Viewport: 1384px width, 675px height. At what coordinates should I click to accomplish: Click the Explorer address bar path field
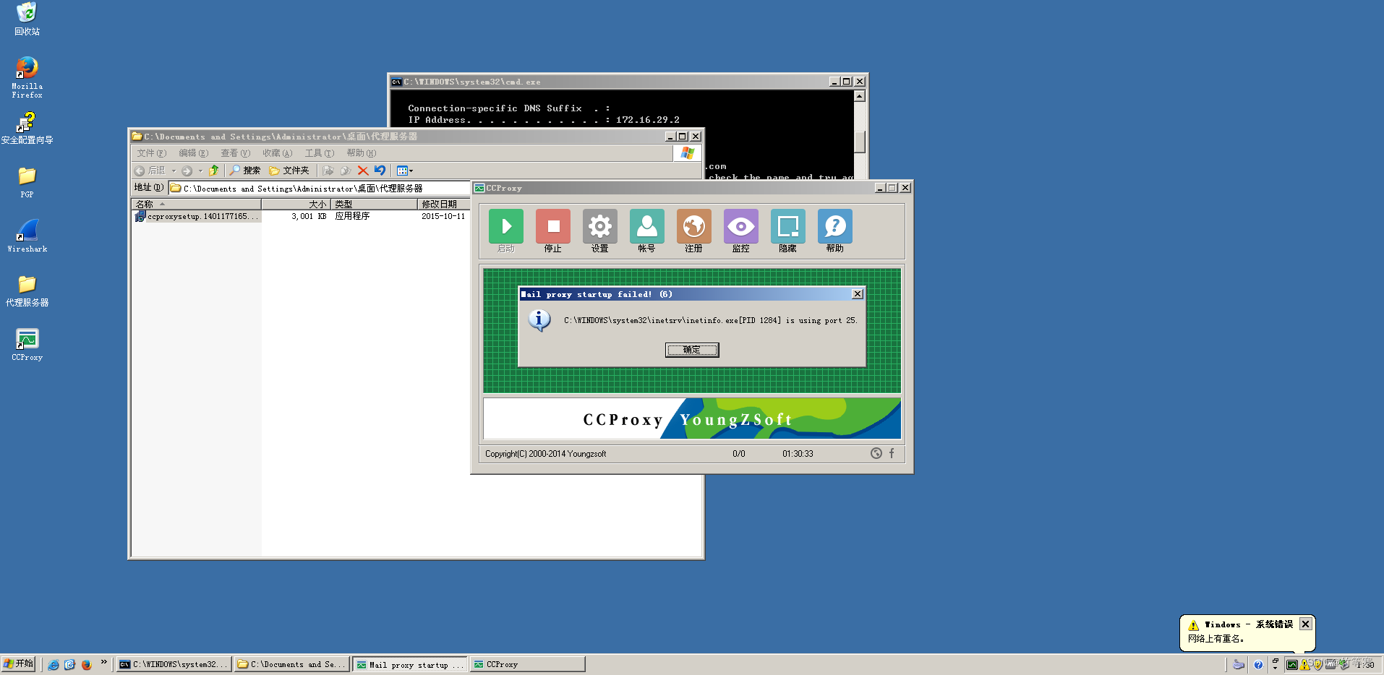pyautogui.click(x=319, y=188)
